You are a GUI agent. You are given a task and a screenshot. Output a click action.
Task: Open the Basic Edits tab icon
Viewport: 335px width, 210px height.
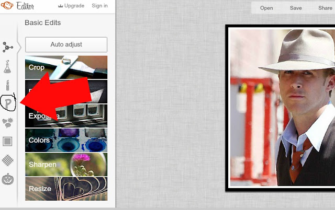pos(8,47)
